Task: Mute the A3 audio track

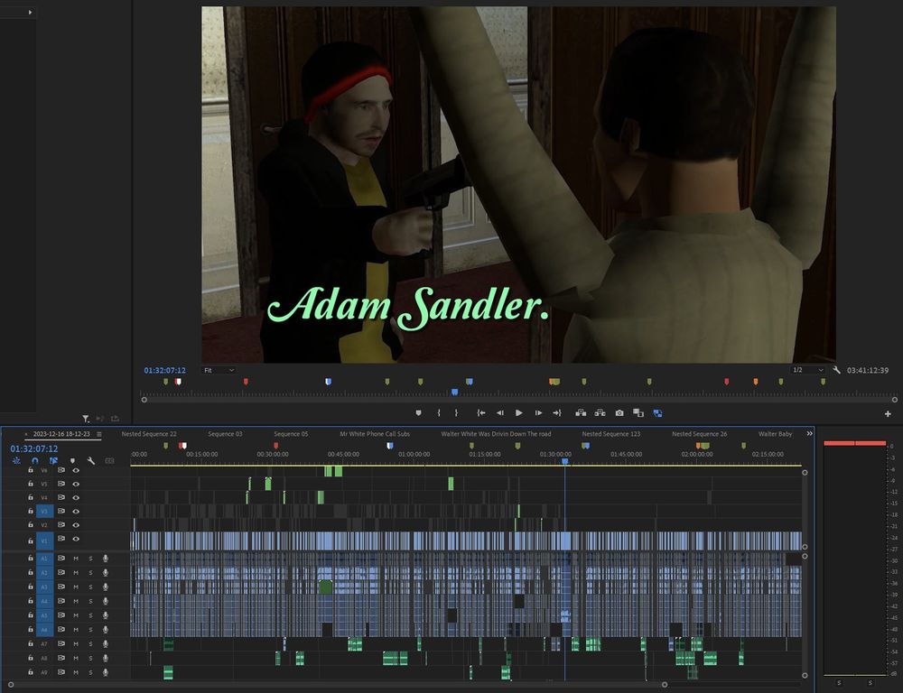Action: [76, 587]
